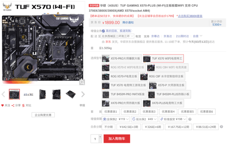Select the X570-PRO大师爆款大板 model option
The image size is (227, 144).
tap(122, 59)
